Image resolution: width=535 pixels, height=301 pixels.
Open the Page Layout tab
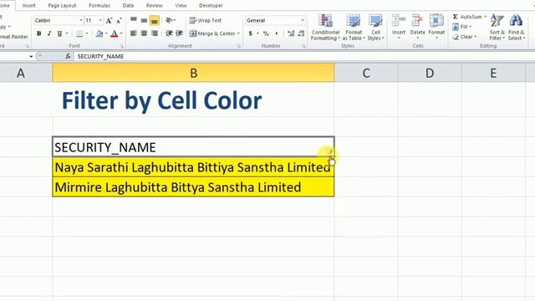tap(62, 6)
